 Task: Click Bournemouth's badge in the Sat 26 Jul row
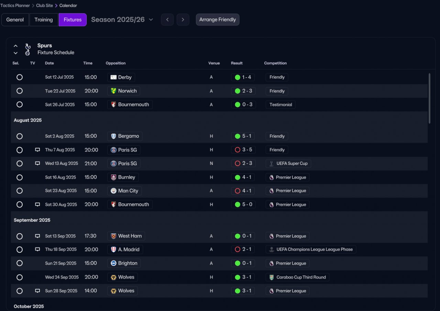tap(113, 104)
